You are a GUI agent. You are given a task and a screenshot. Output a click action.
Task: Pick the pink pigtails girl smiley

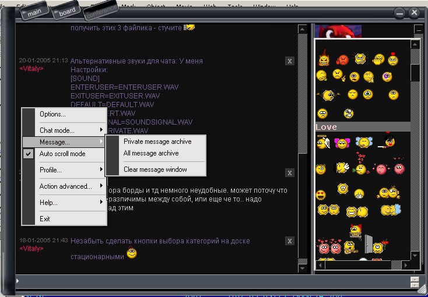(x=342, y=143)
